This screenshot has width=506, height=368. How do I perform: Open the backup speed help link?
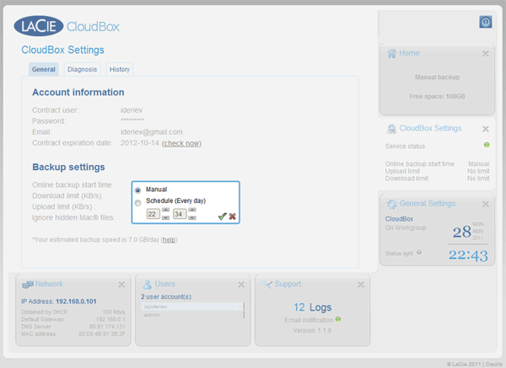(x=169, y=240)
